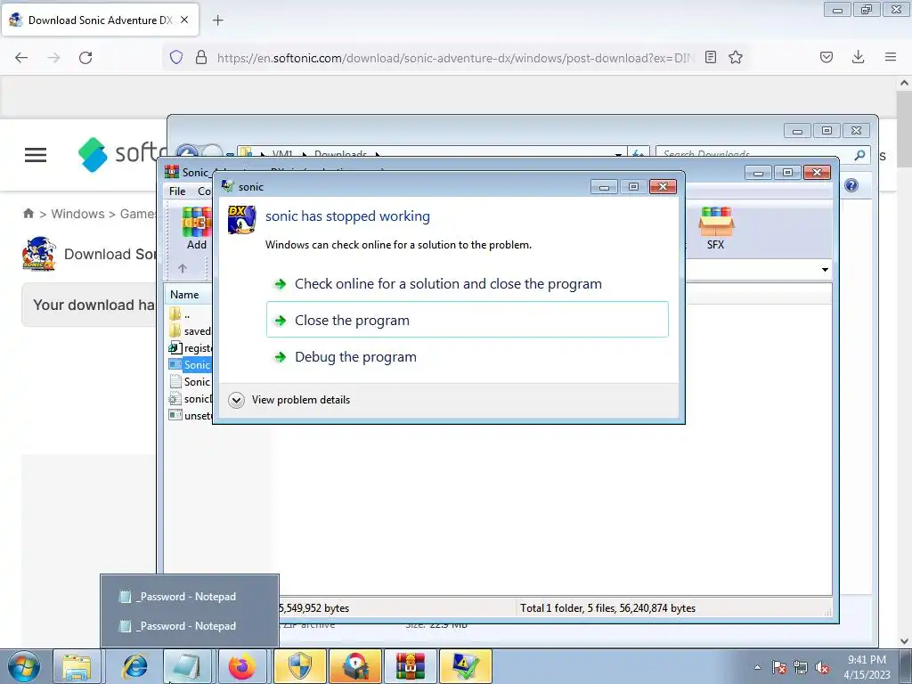Viewport: 912px width, 684px height.
Task: Click the Save to Pocket icon
Action: (x=826, y=57)
